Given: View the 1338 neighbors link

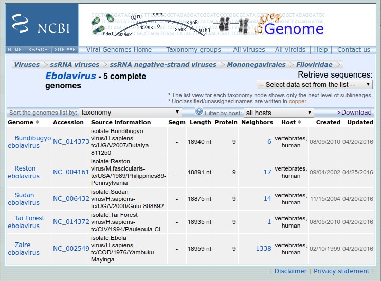Looking at the screenshot, I should (x=263, y=249).
